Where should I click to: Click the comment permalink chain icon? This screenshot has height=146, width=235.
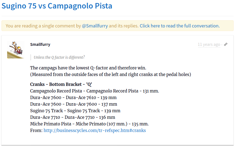(226, 44)
